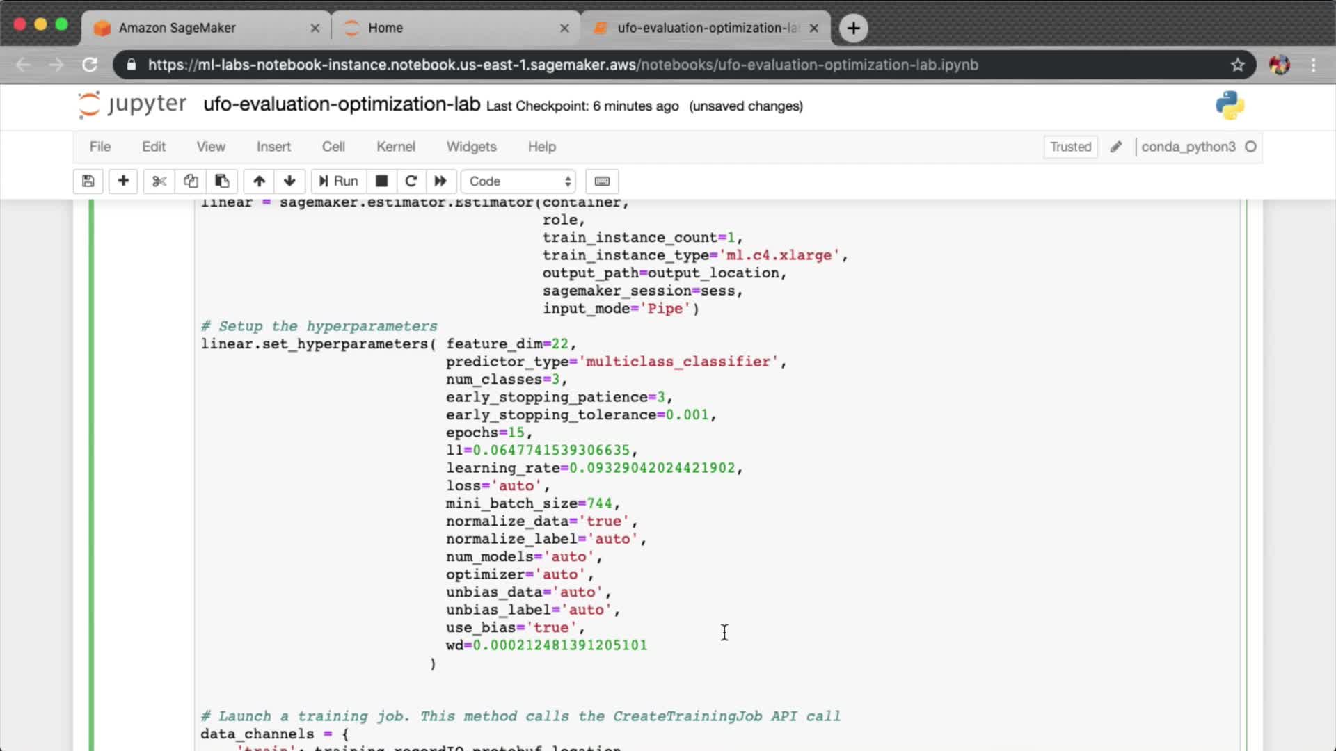The height and width of the screenshot is (751, 1336).
Task: Expand the Widgets menu
Action: pos(471,147)
